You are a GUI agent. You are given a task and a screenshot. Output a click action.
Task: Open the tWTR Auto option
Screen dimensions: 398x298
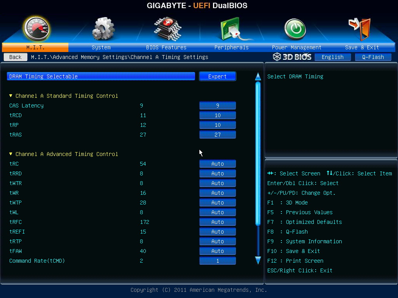[x=218, y=183]
